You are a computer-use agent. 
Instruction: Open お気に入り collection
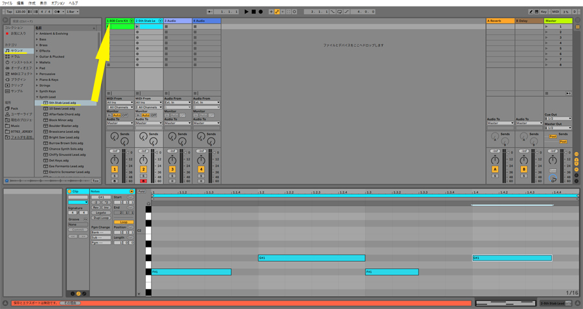click(x=18, y=34)
